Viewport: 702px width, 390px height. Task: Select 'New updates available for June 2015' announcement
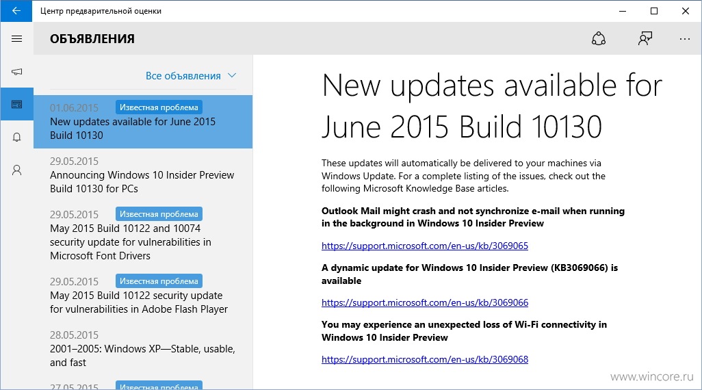tap(143, 121)
